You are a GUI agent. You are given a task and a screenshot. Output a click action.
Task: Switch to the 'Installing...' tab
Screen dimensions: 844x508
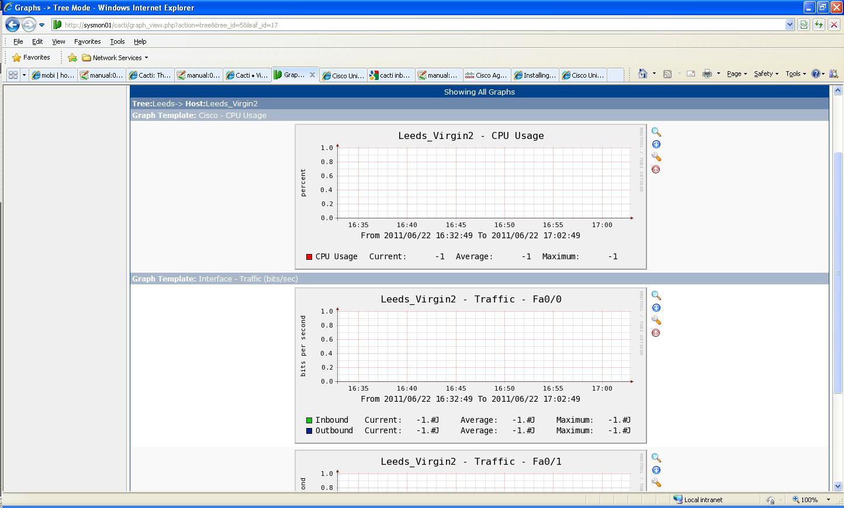(x=535, y=75)
